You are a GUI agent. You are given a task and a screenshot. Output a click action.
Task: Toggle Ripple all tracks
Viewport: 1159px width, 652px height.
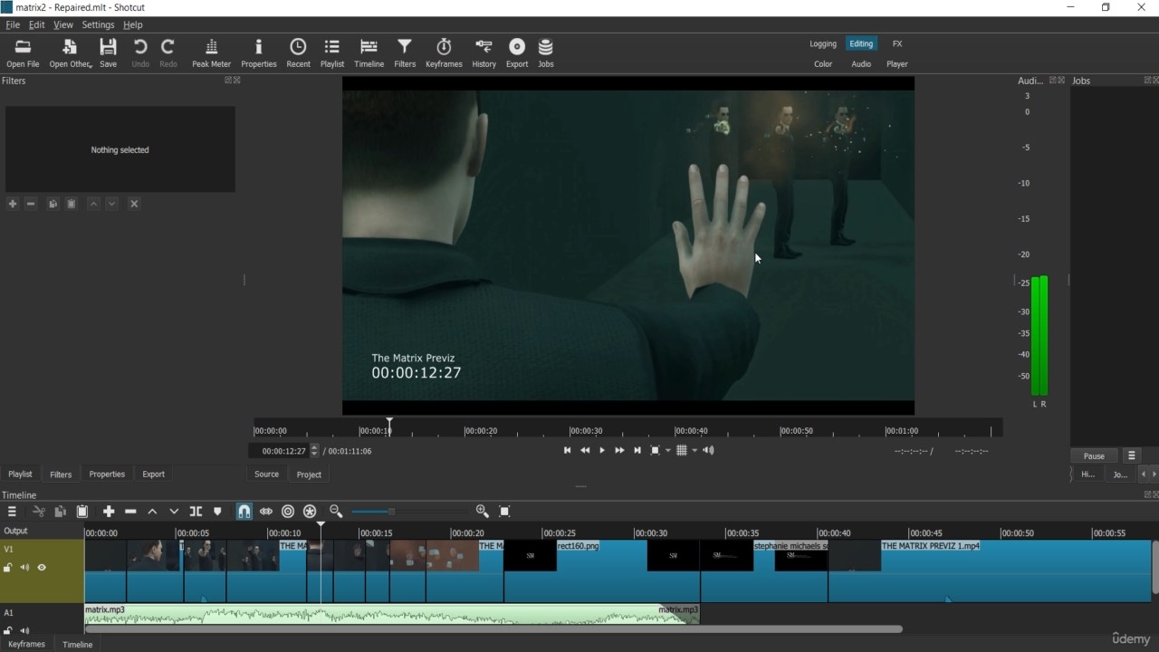pyautogui.click(x=310, y=512)
